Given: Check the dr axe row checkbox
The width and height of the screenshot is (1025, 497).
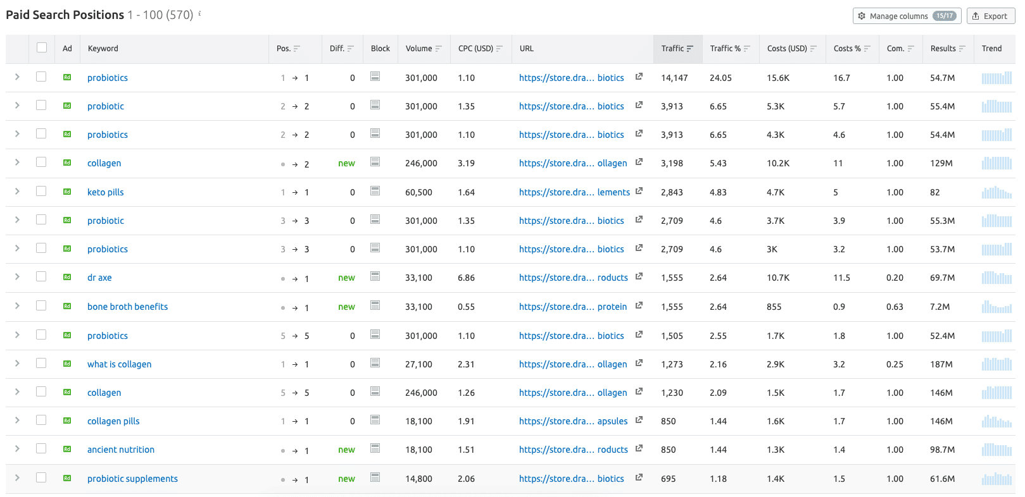Looking at the screenshot, I should (x=41, y=276).
